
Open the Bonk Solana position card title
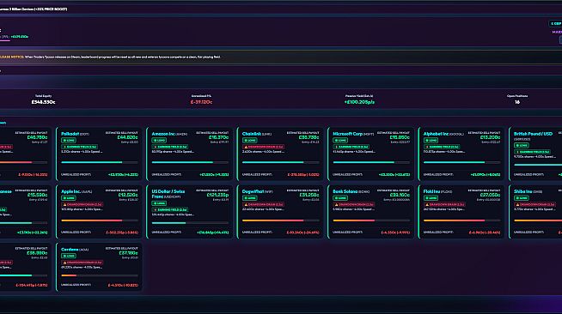(345, 191)
